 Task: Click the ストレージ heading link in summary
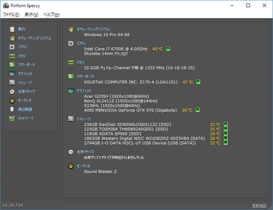[84, 119]
